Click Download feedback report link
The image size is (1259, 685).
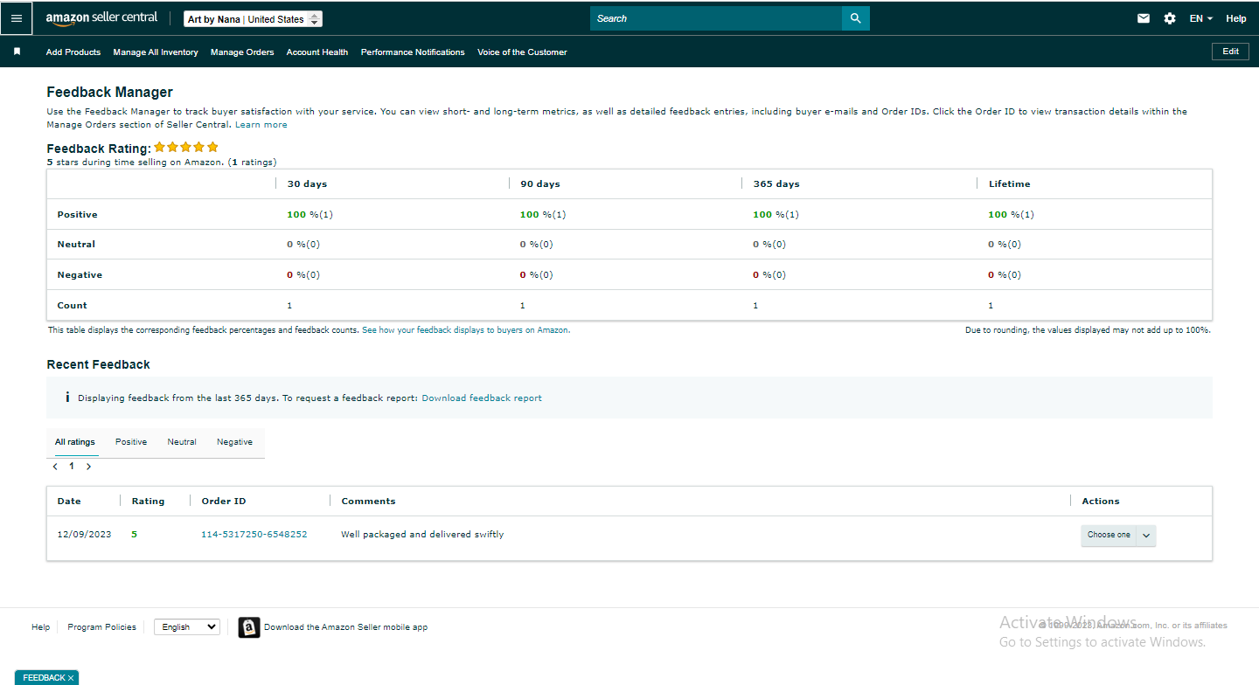(482, 398)
